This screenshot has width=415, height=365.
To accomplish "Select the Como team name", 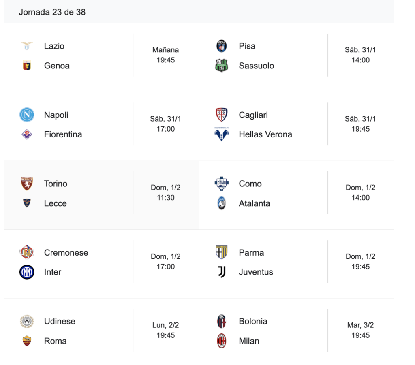I will click(x=250, y=184).
